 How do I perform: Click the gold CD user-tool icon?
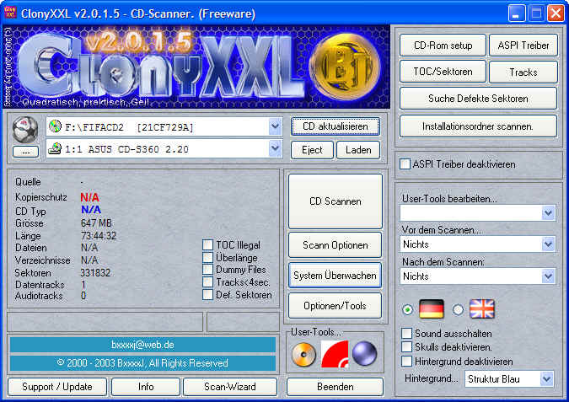coord(303,355)
